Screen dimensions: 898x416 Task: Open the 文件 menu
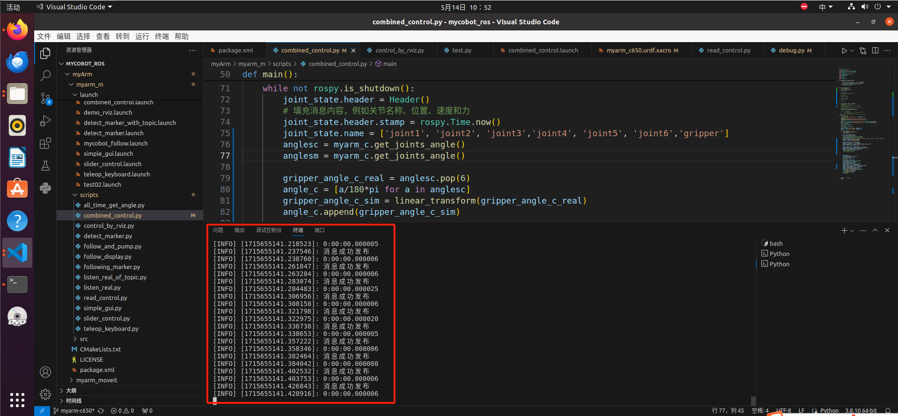44,36
